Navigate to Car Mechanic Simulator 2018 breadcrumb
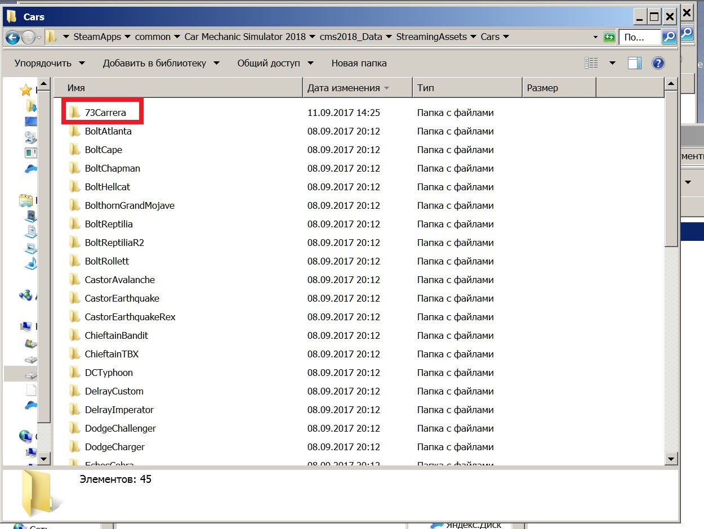 (x=245, y=37)
